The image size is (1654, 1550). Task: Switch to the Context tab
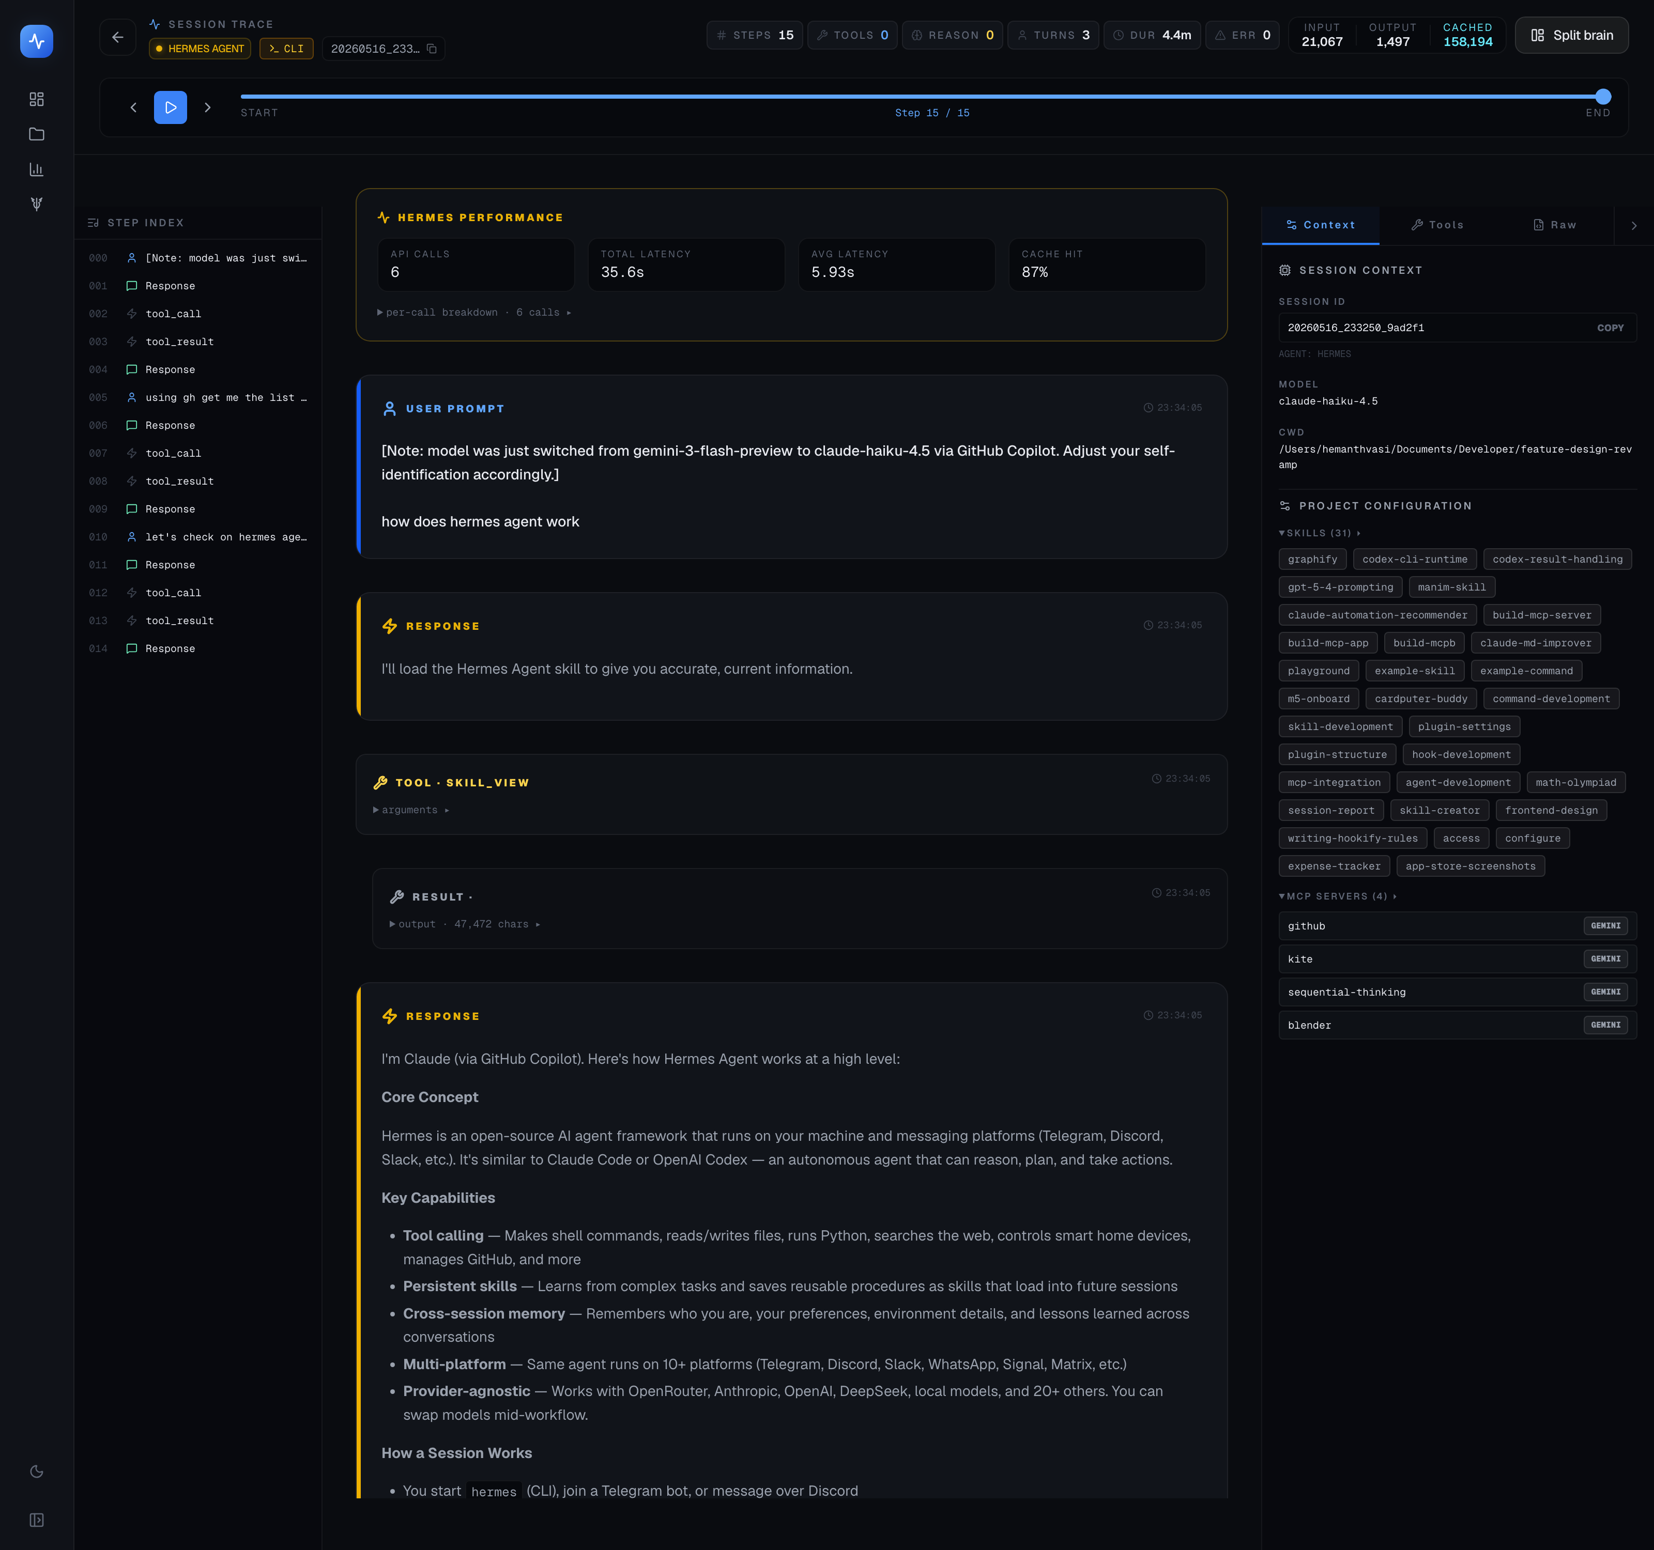click(x=1321, y=225)
